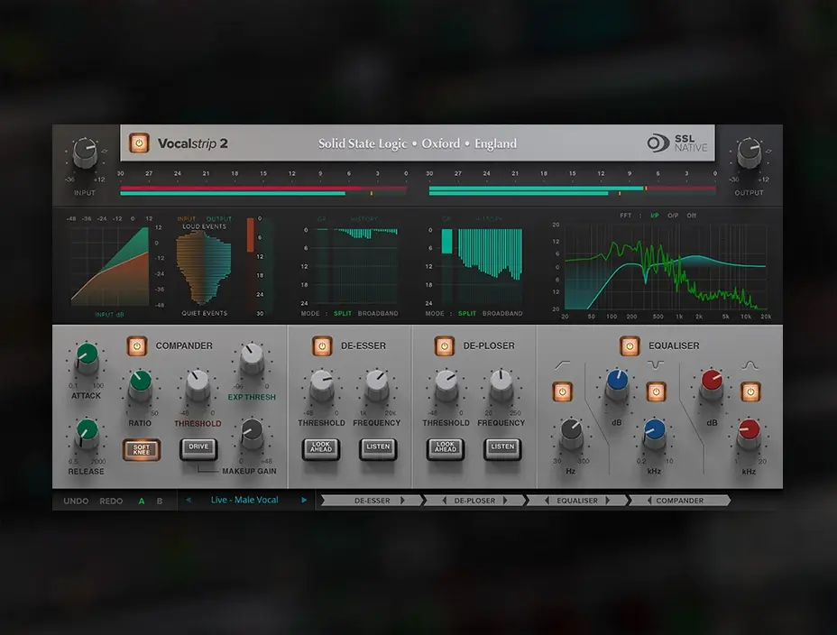Select the I/P FFT display option
Screen dimensions: 837x635
(x=654, y=216)
